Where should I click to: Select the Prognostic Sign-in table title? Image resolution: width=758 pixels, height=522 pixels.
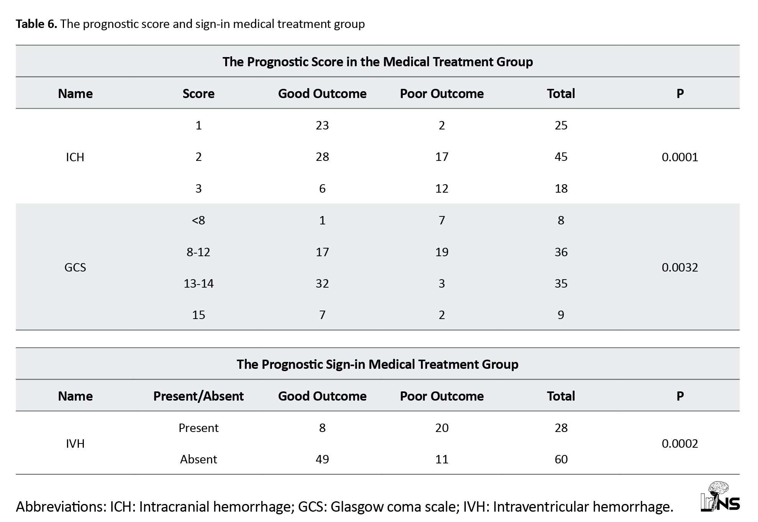click(x=377, y=364)
